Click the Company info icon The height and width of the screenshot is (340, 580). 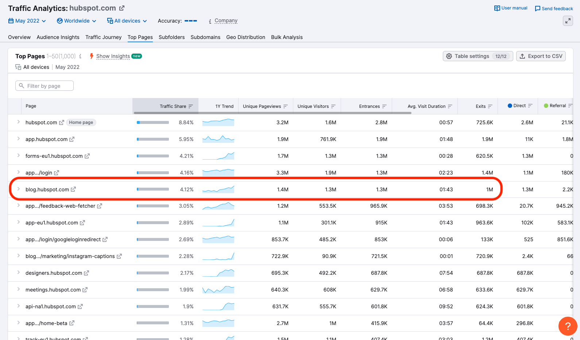[x=210, y=21]
